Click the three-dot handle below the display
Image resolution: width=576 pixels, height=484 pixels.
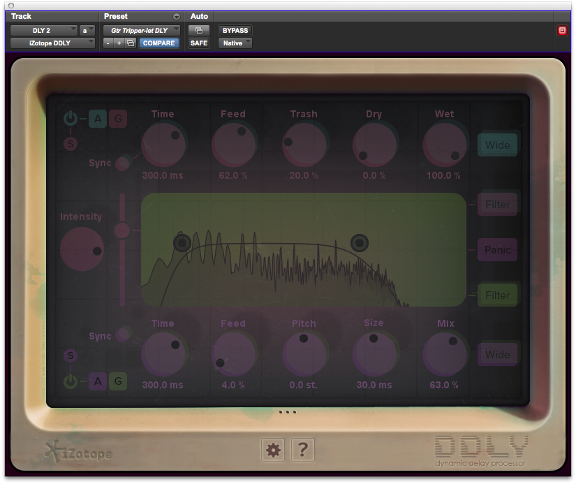287,412
